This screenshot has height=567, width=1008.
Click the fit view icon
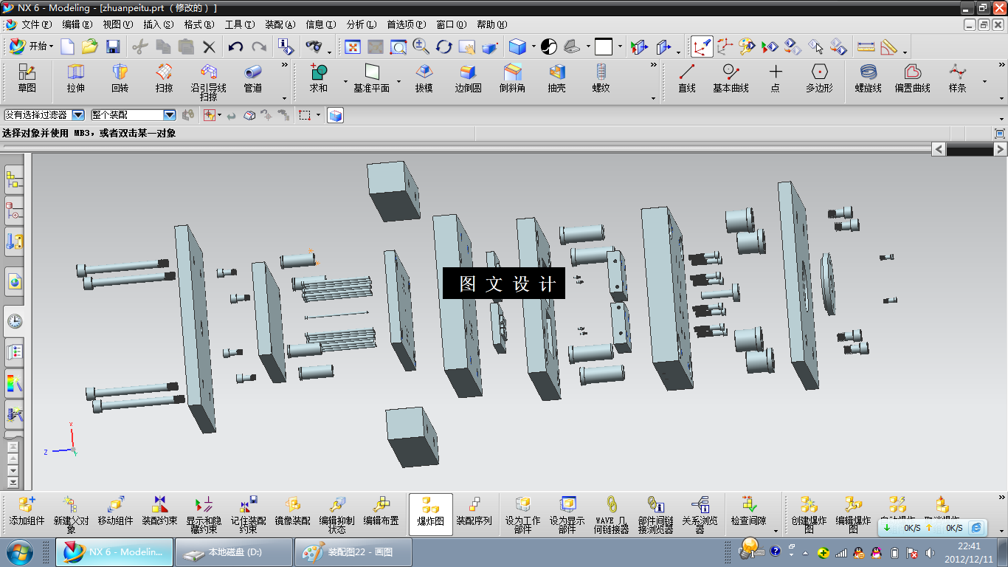(x=353, y=47)
